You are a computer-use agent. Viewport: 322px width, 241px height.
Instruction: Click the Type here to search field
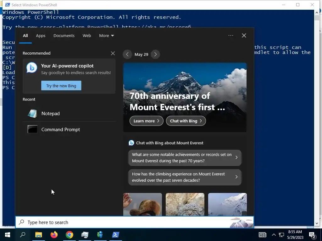click(135, 222)
